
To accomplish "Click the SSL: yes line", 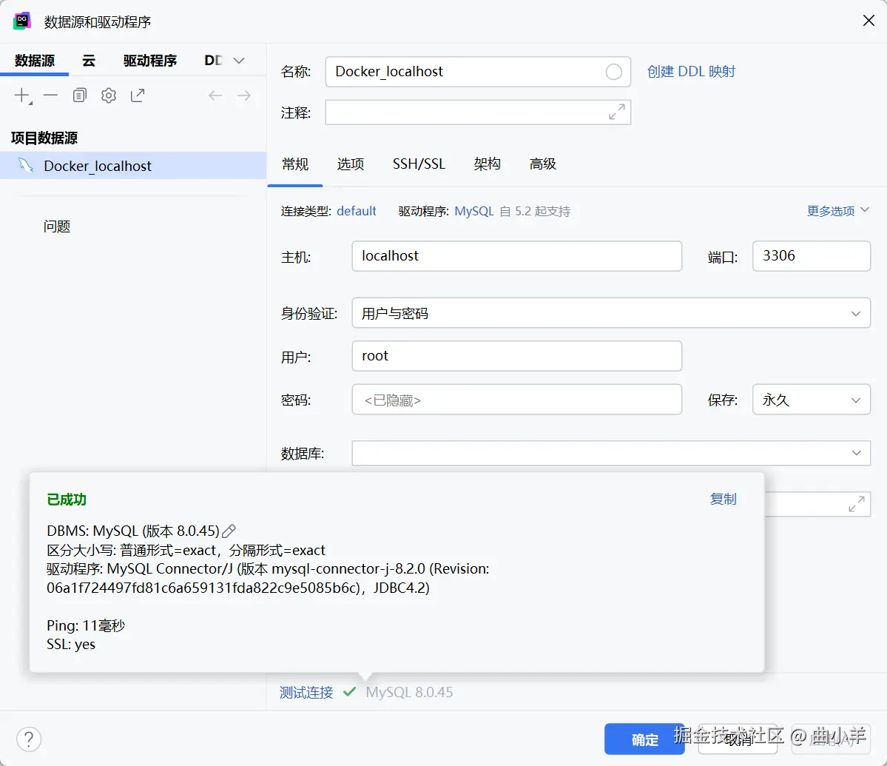I will tap(71, 645).
